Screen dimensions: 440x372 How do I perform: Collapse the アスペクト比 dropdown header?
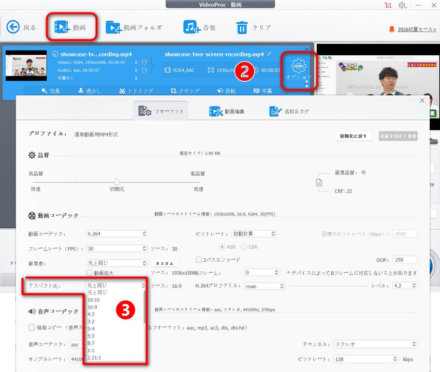coord(115,285)
